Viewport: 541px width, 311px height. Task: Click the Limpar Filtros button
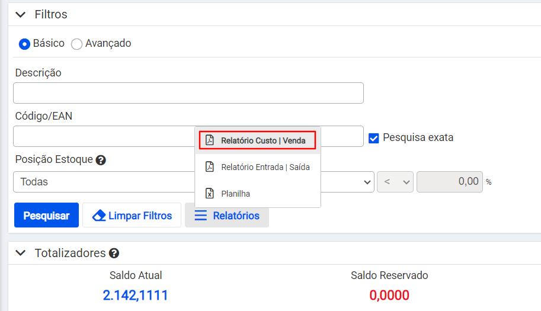(132, 215)
